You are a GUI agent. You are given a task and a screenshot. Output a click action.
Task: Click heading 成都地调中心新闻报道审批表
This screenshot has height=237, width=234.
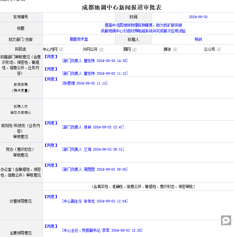tap(122, 7)
